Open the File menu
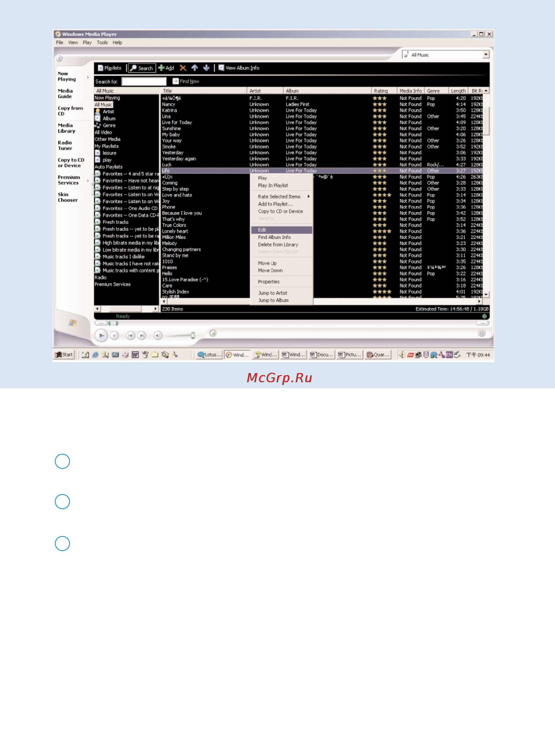Viewport: 555px width, 755px height. [x=59, y=43]
